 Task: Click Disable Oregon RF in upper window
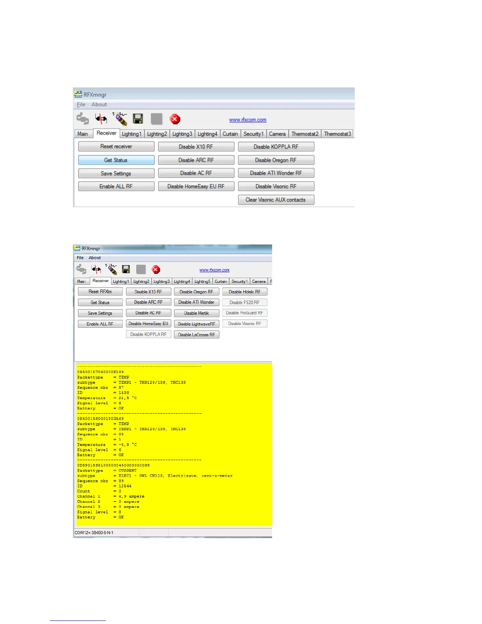tap(276, 160)
